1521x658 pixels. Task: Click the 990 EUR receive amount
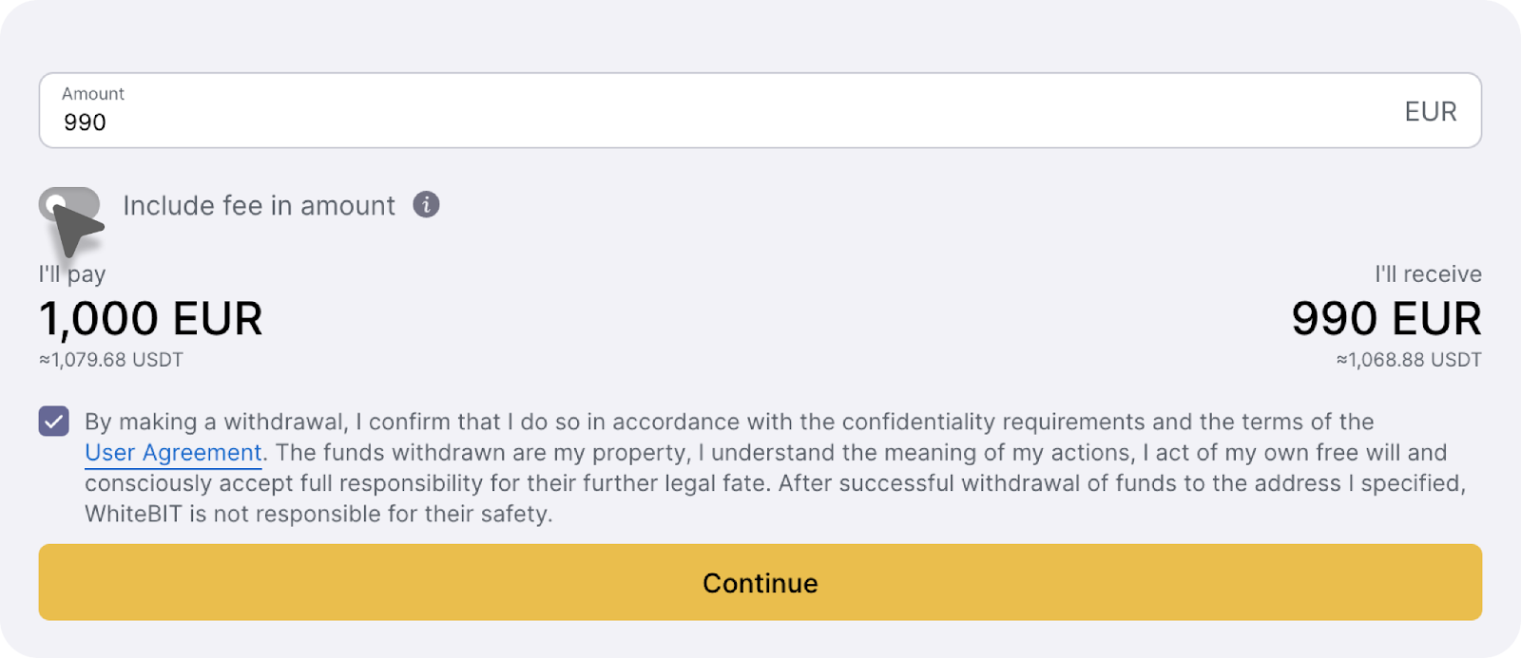pos(1386,319)
